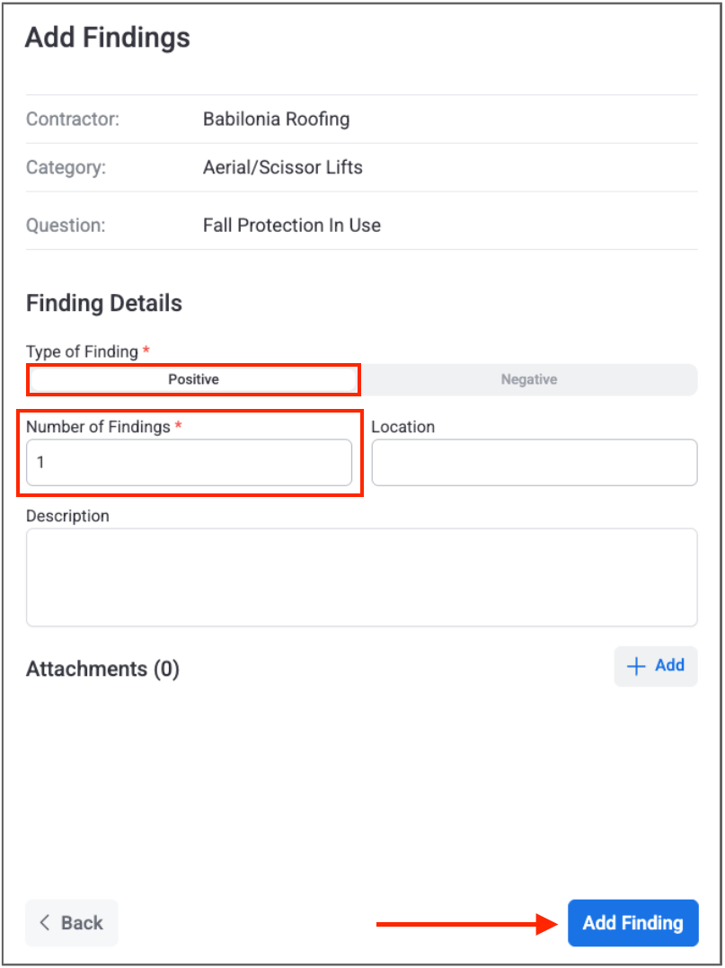Submit with the blue Add Finding button
Image resolution: width=725 pixels, height=968 pixels.
pyautogui.click(x=632, y=923)
